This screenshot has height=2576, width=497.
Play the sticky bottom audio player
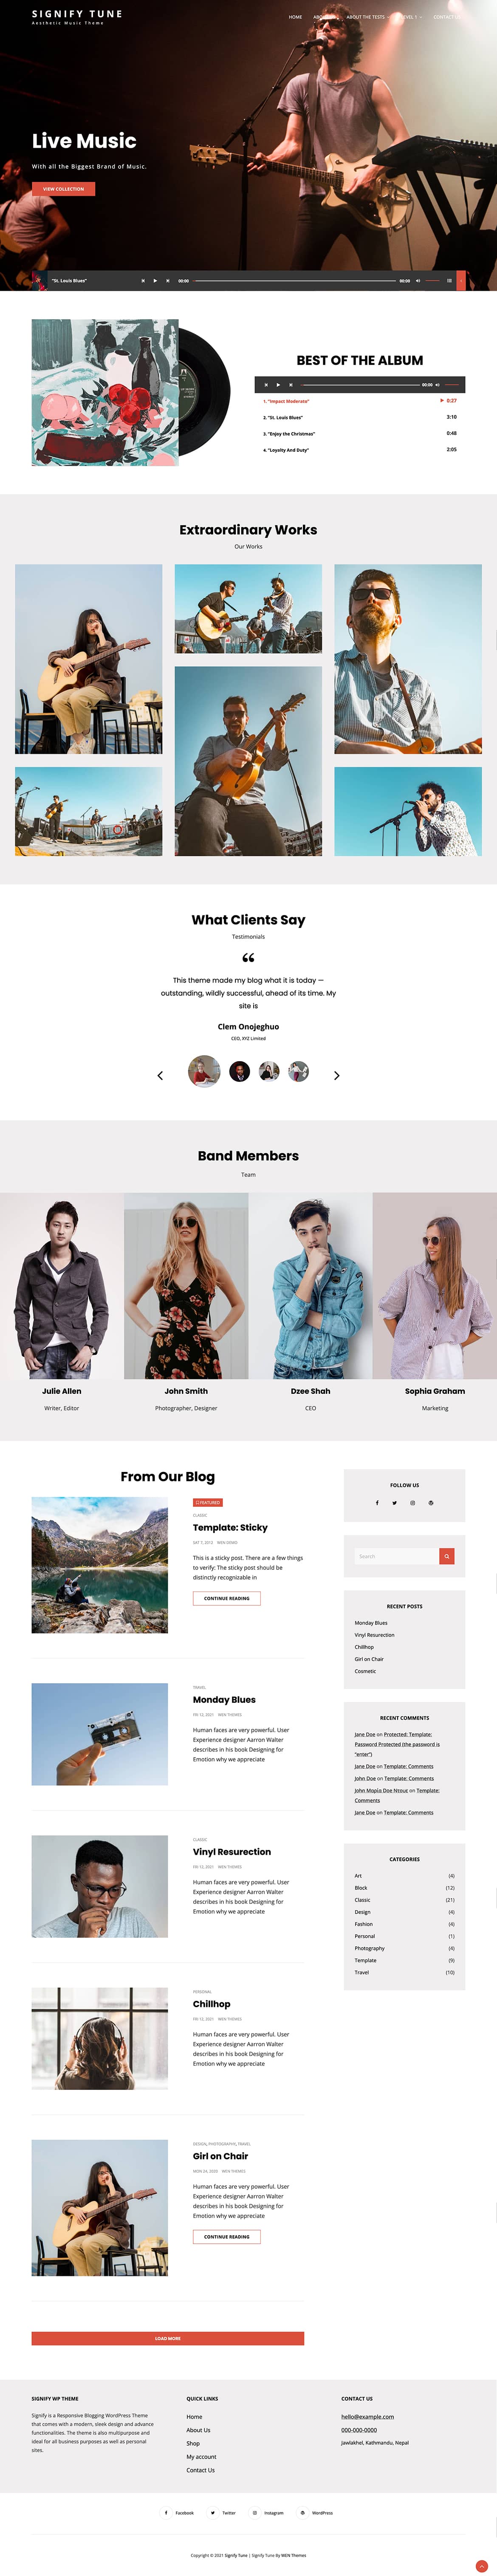pos(155,281)
